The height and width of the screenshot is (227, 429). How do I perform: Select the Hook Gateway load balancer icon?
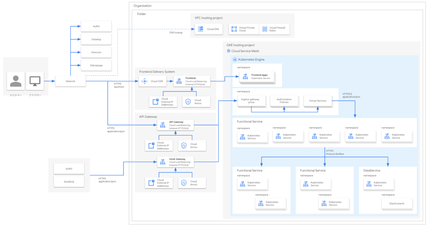[x=163, y=162]
